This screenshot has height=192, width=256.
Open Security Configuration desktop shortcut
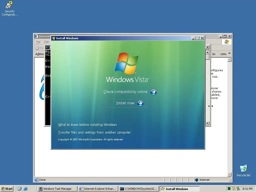pyautogui.click(x=9, y=8)
